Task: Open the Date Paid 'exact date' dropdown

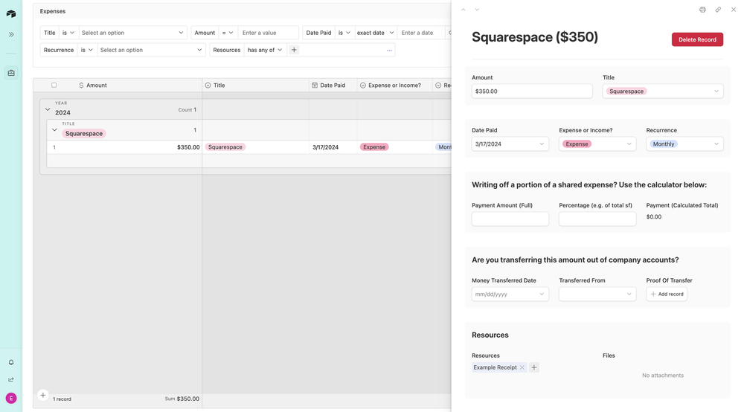Action: coord(375,33)
